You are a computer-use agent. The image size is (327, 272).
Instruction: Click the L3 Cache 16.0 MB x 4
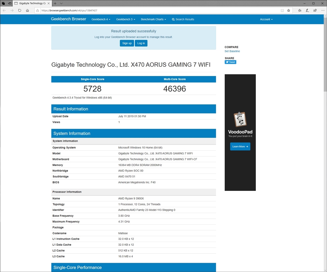pyautogui.click(x=125, y=256)
